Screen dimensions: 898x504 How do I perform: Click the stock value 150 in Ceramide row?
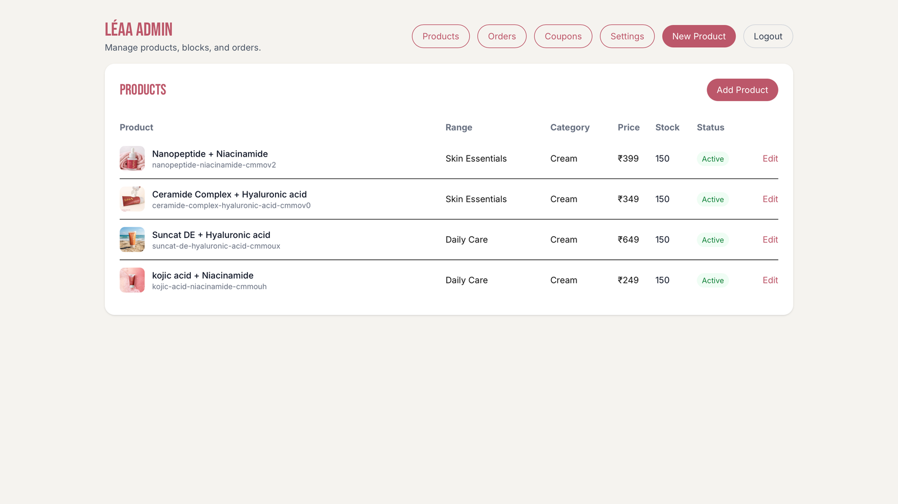(x=662, y=199)
